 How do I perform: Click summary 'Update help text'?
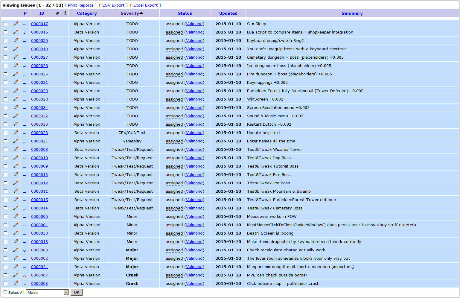(263, 133)
